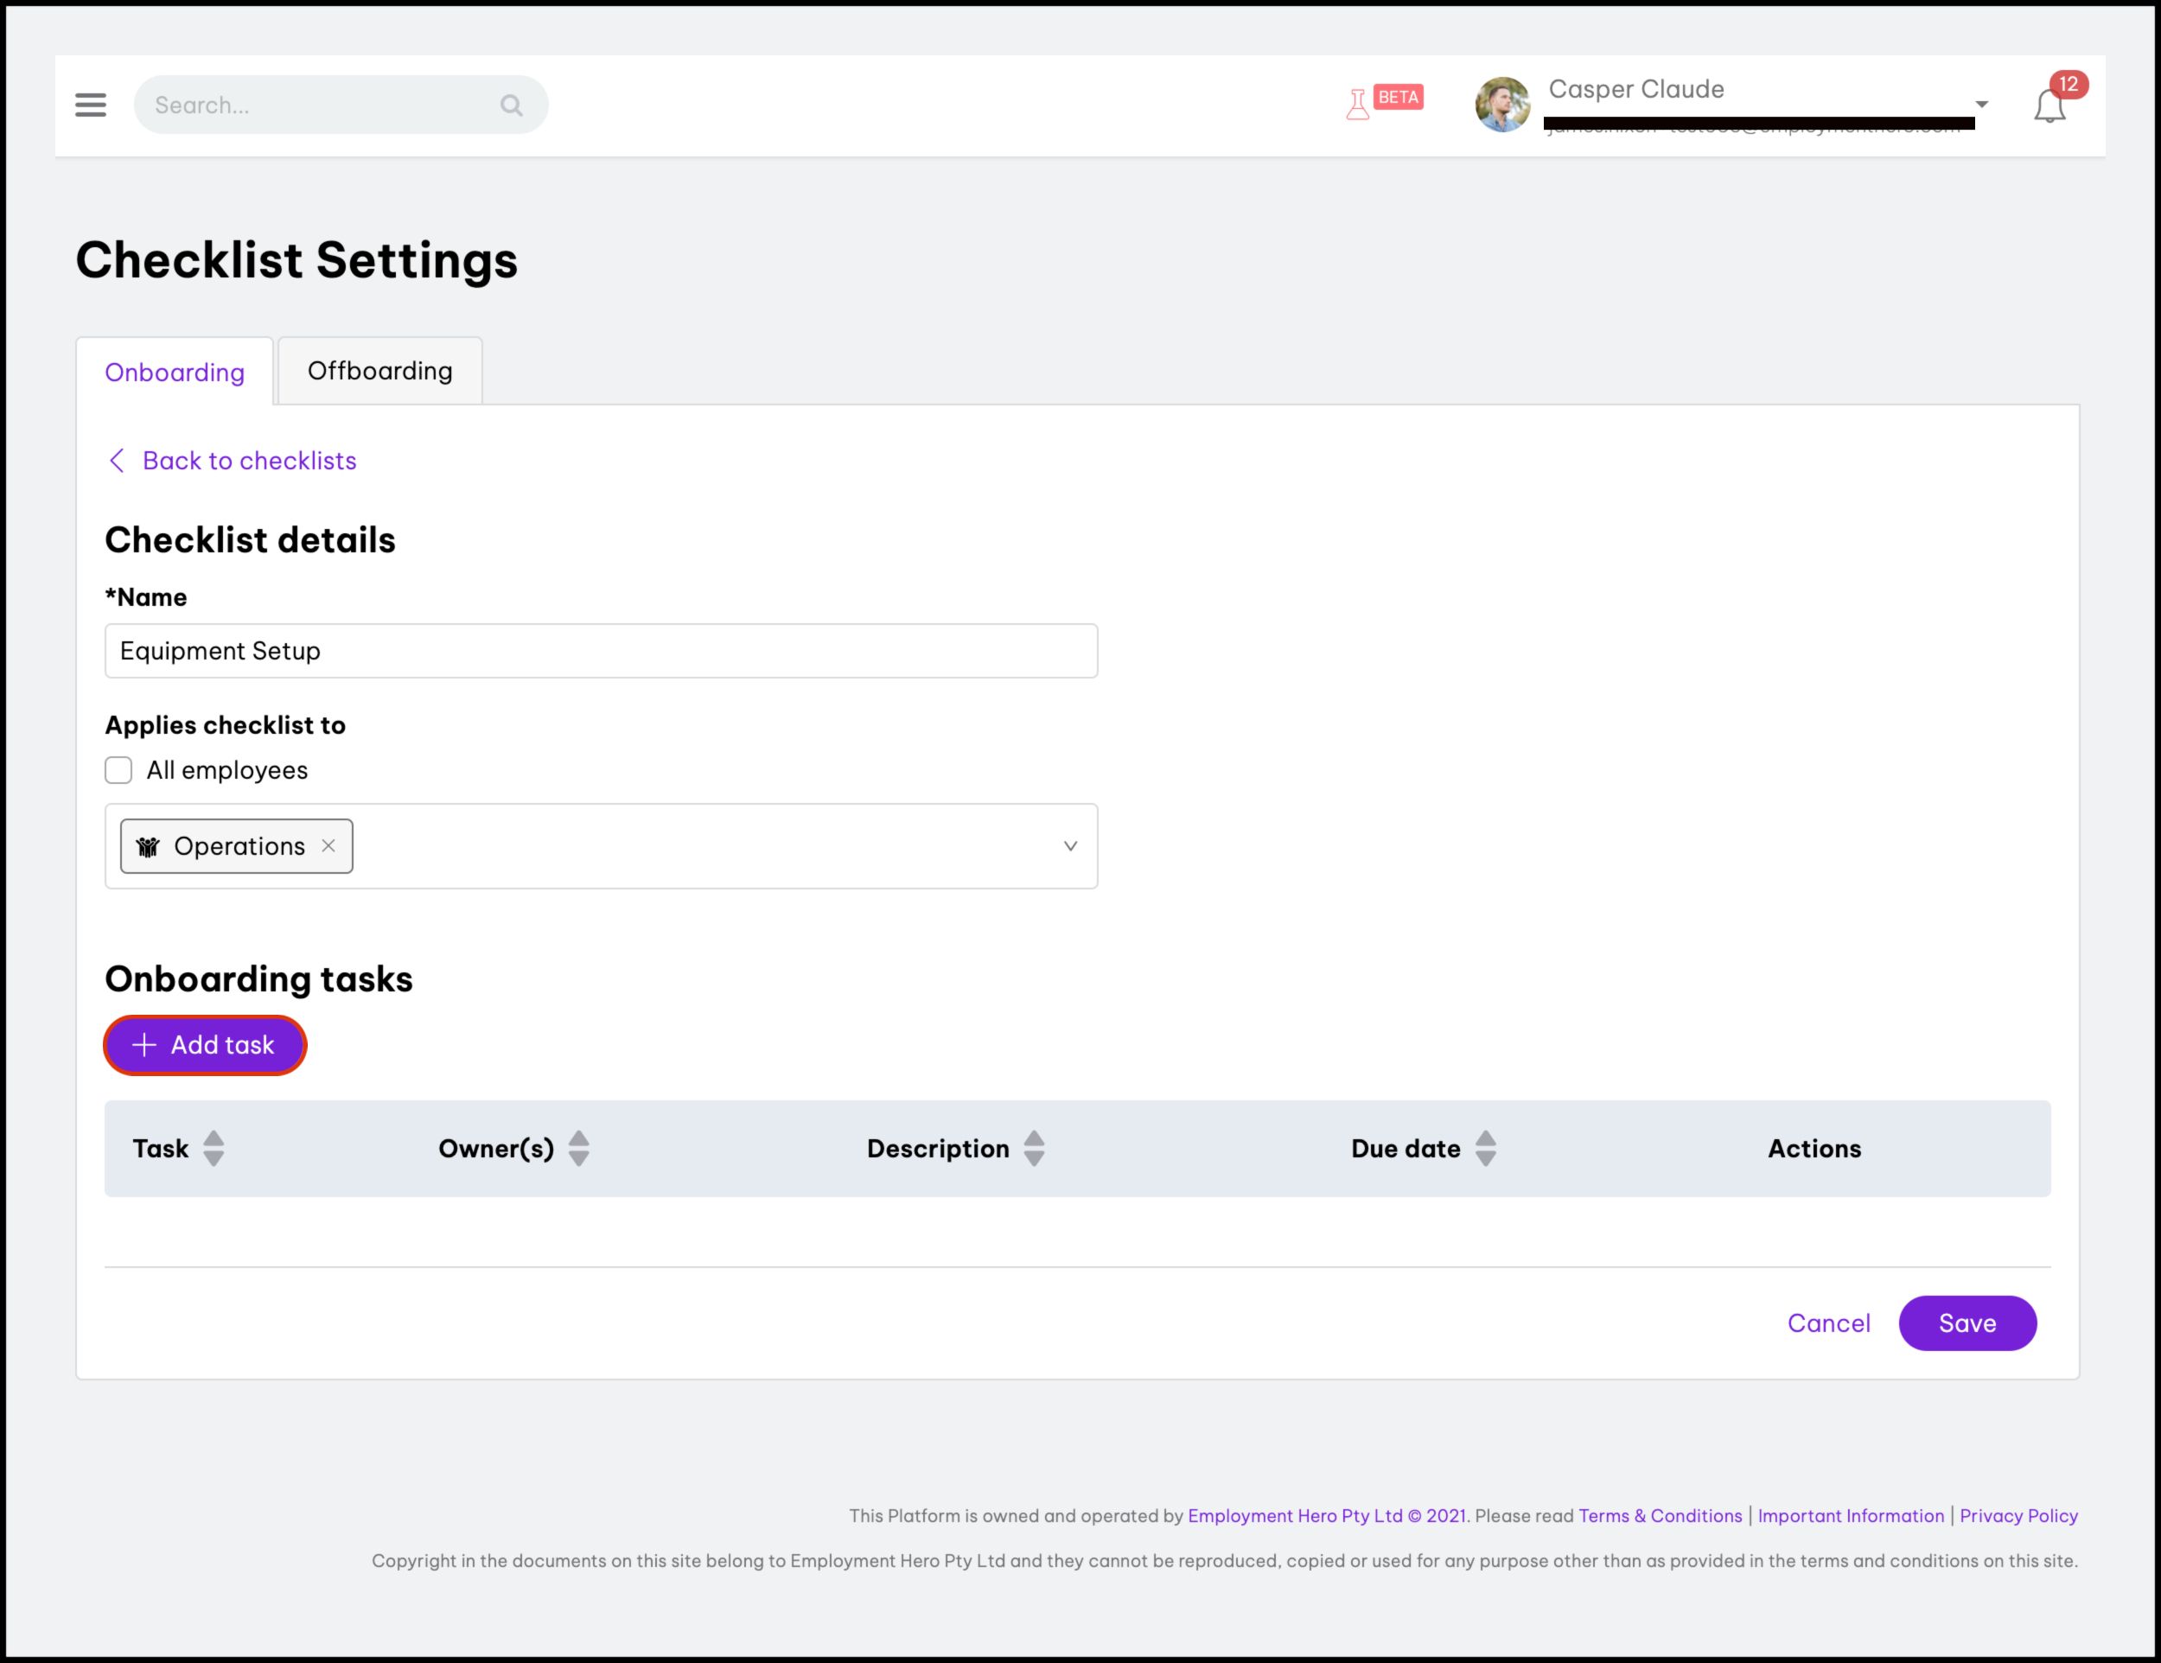The image size is (2161, 1663).
Task: Open the hamburger navigation menu
Action: [90, 105]
